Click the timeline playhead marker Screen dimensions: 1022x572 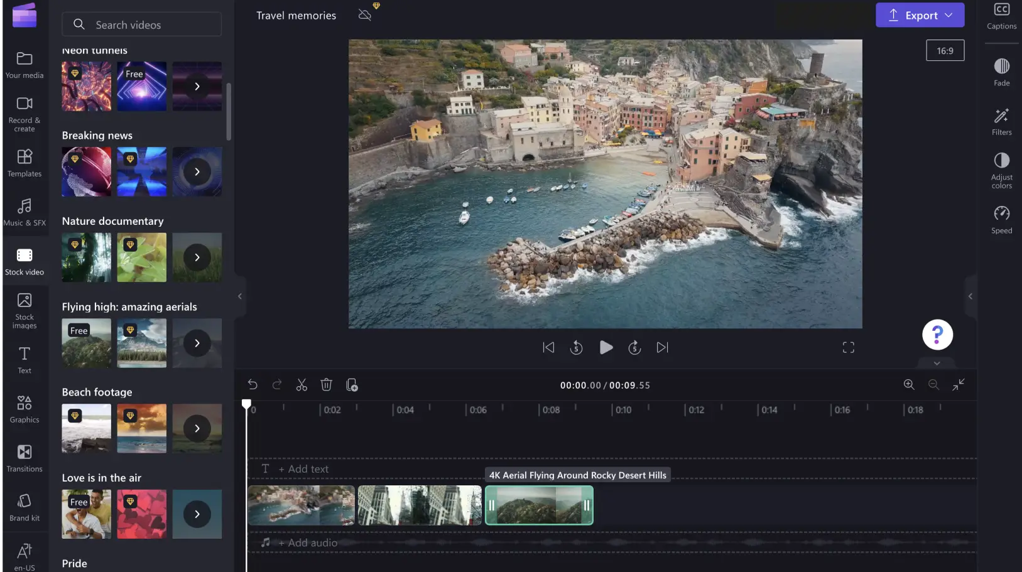pyautogui.click(x=246, y=404)
